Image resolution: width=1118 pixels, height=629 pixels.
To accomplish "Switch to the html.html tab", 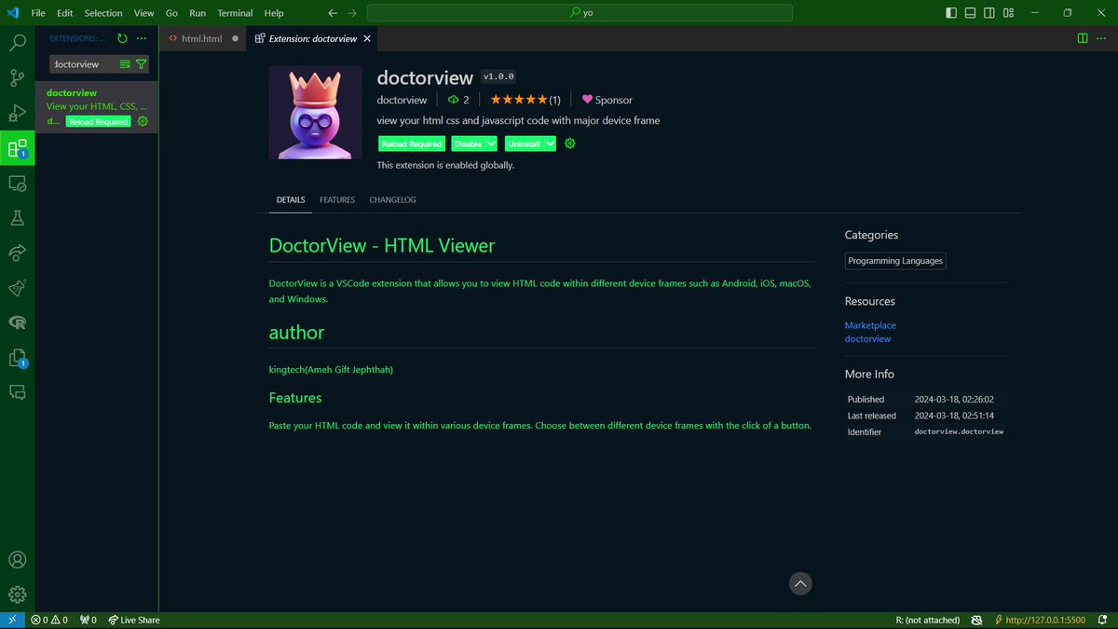I will pos(202,39).
